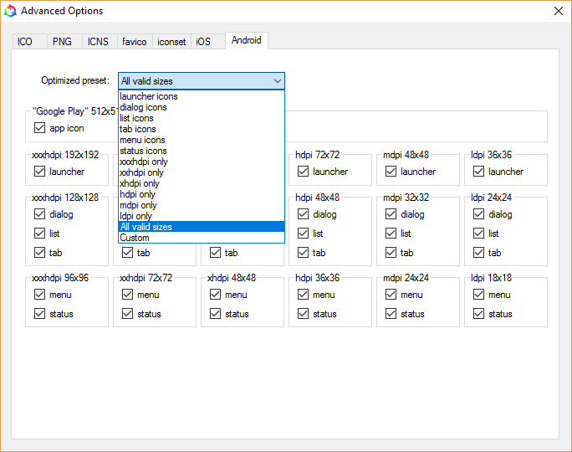
Task: Uncheck Google Play app icon checkbox
Action: click(39, 128)
